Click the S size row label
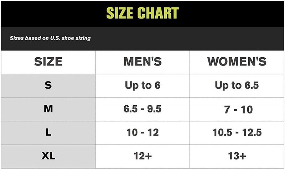This screenshot has width=285, height=169. 48,85
